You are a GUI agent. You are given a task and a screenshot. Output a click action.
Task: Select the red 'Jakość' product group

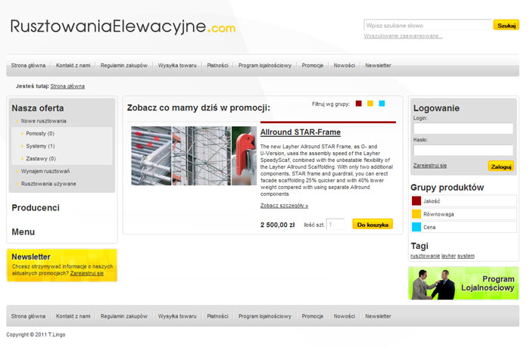(x=463, y=201)
